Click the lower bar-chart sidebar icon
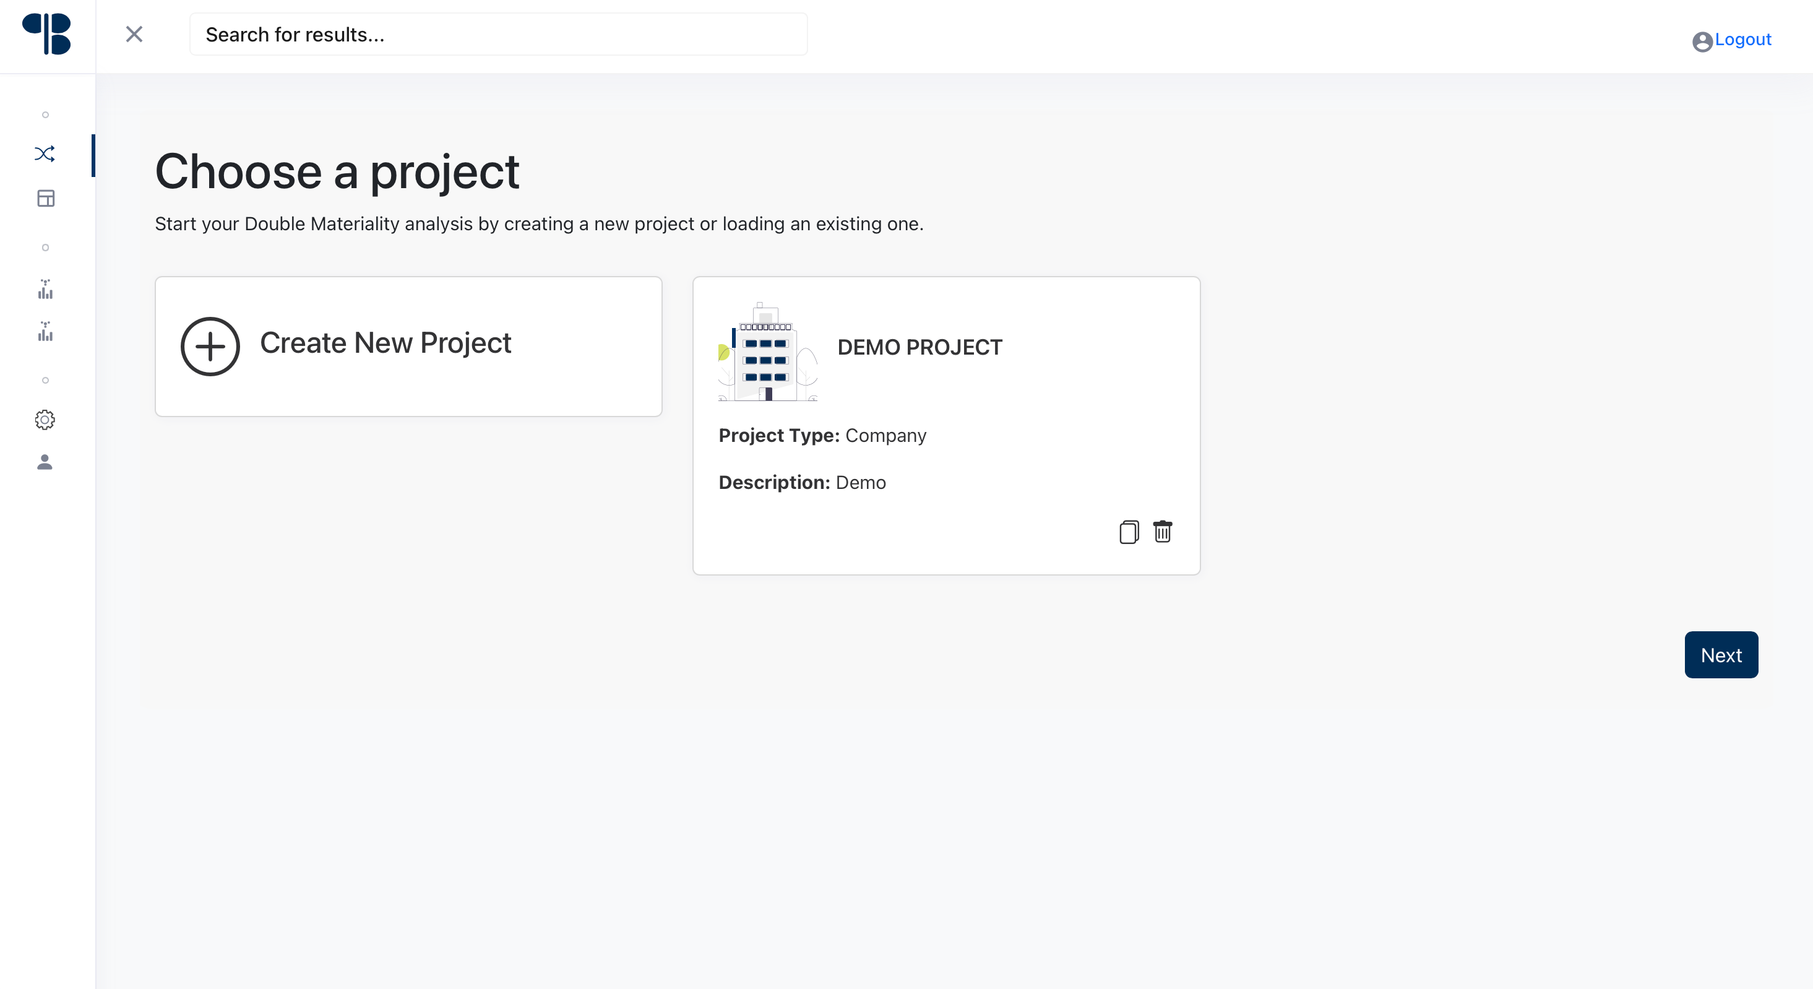 click(x=46, y=332)
